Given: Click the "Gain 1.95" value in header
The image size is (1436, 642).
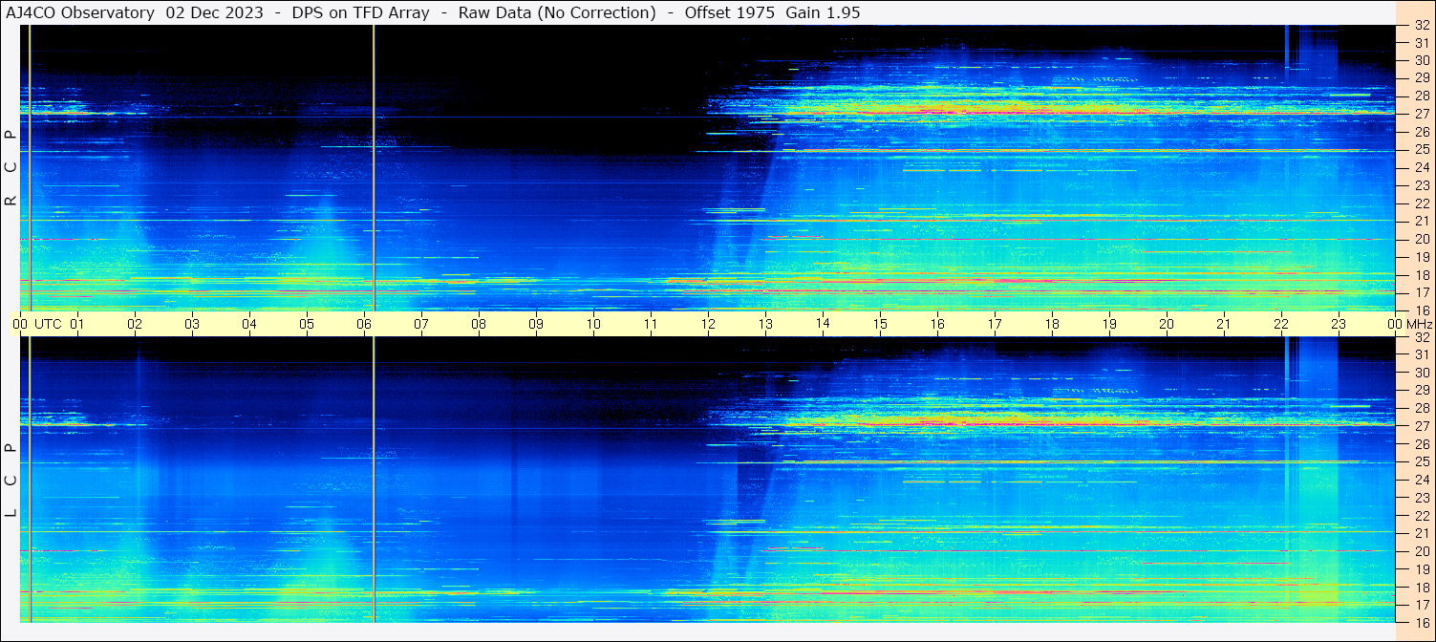Looking at the screenshot, I should 823,12.
